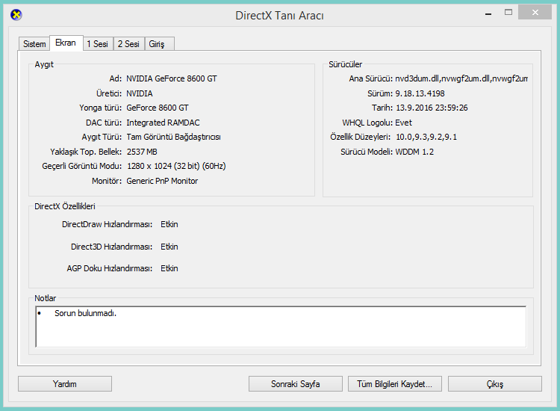The width and height of the screenshot is (560, 411).
Task: Click the Yaklaşık Top. Bellek label
Action: 86,152
